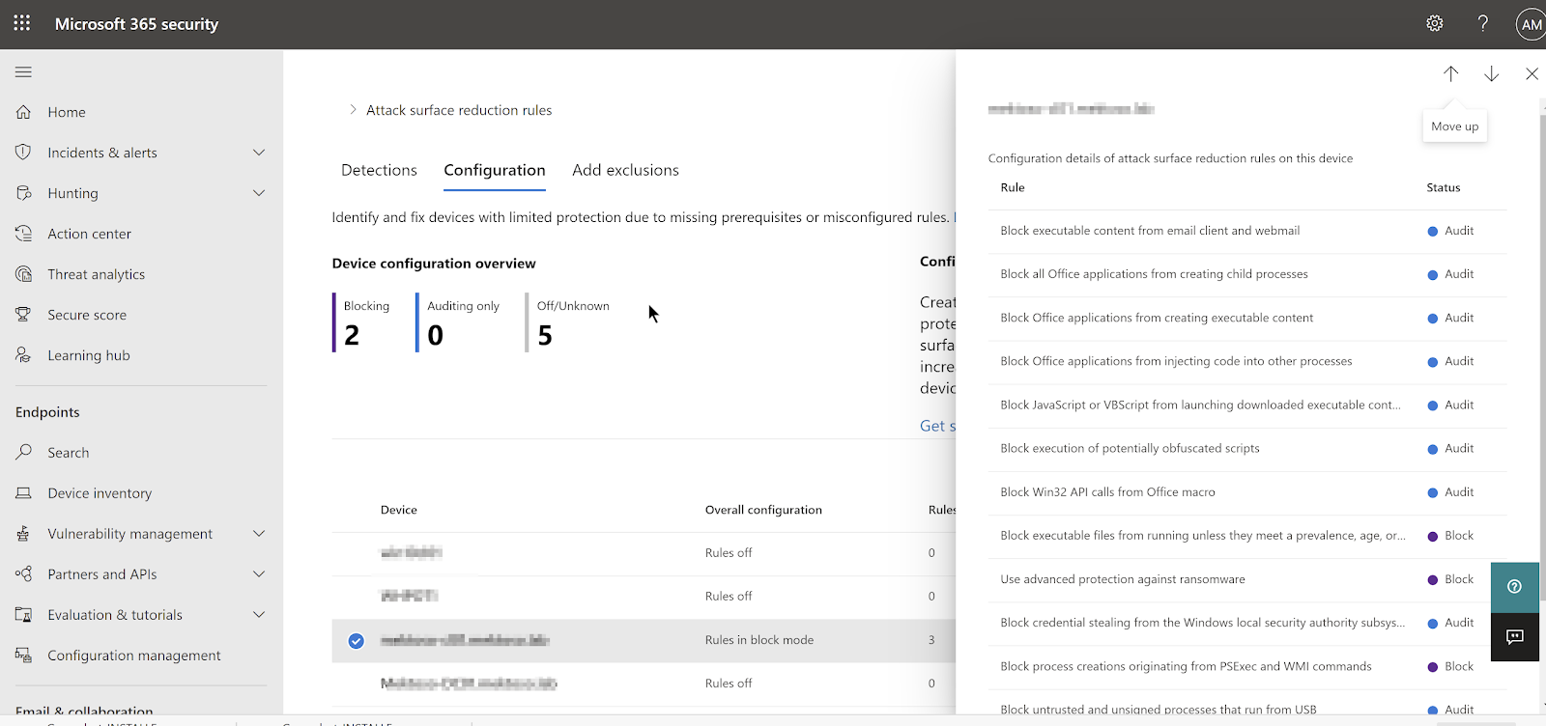
Task: Click the Rule column header in flyout
Action: point(1013,187)
